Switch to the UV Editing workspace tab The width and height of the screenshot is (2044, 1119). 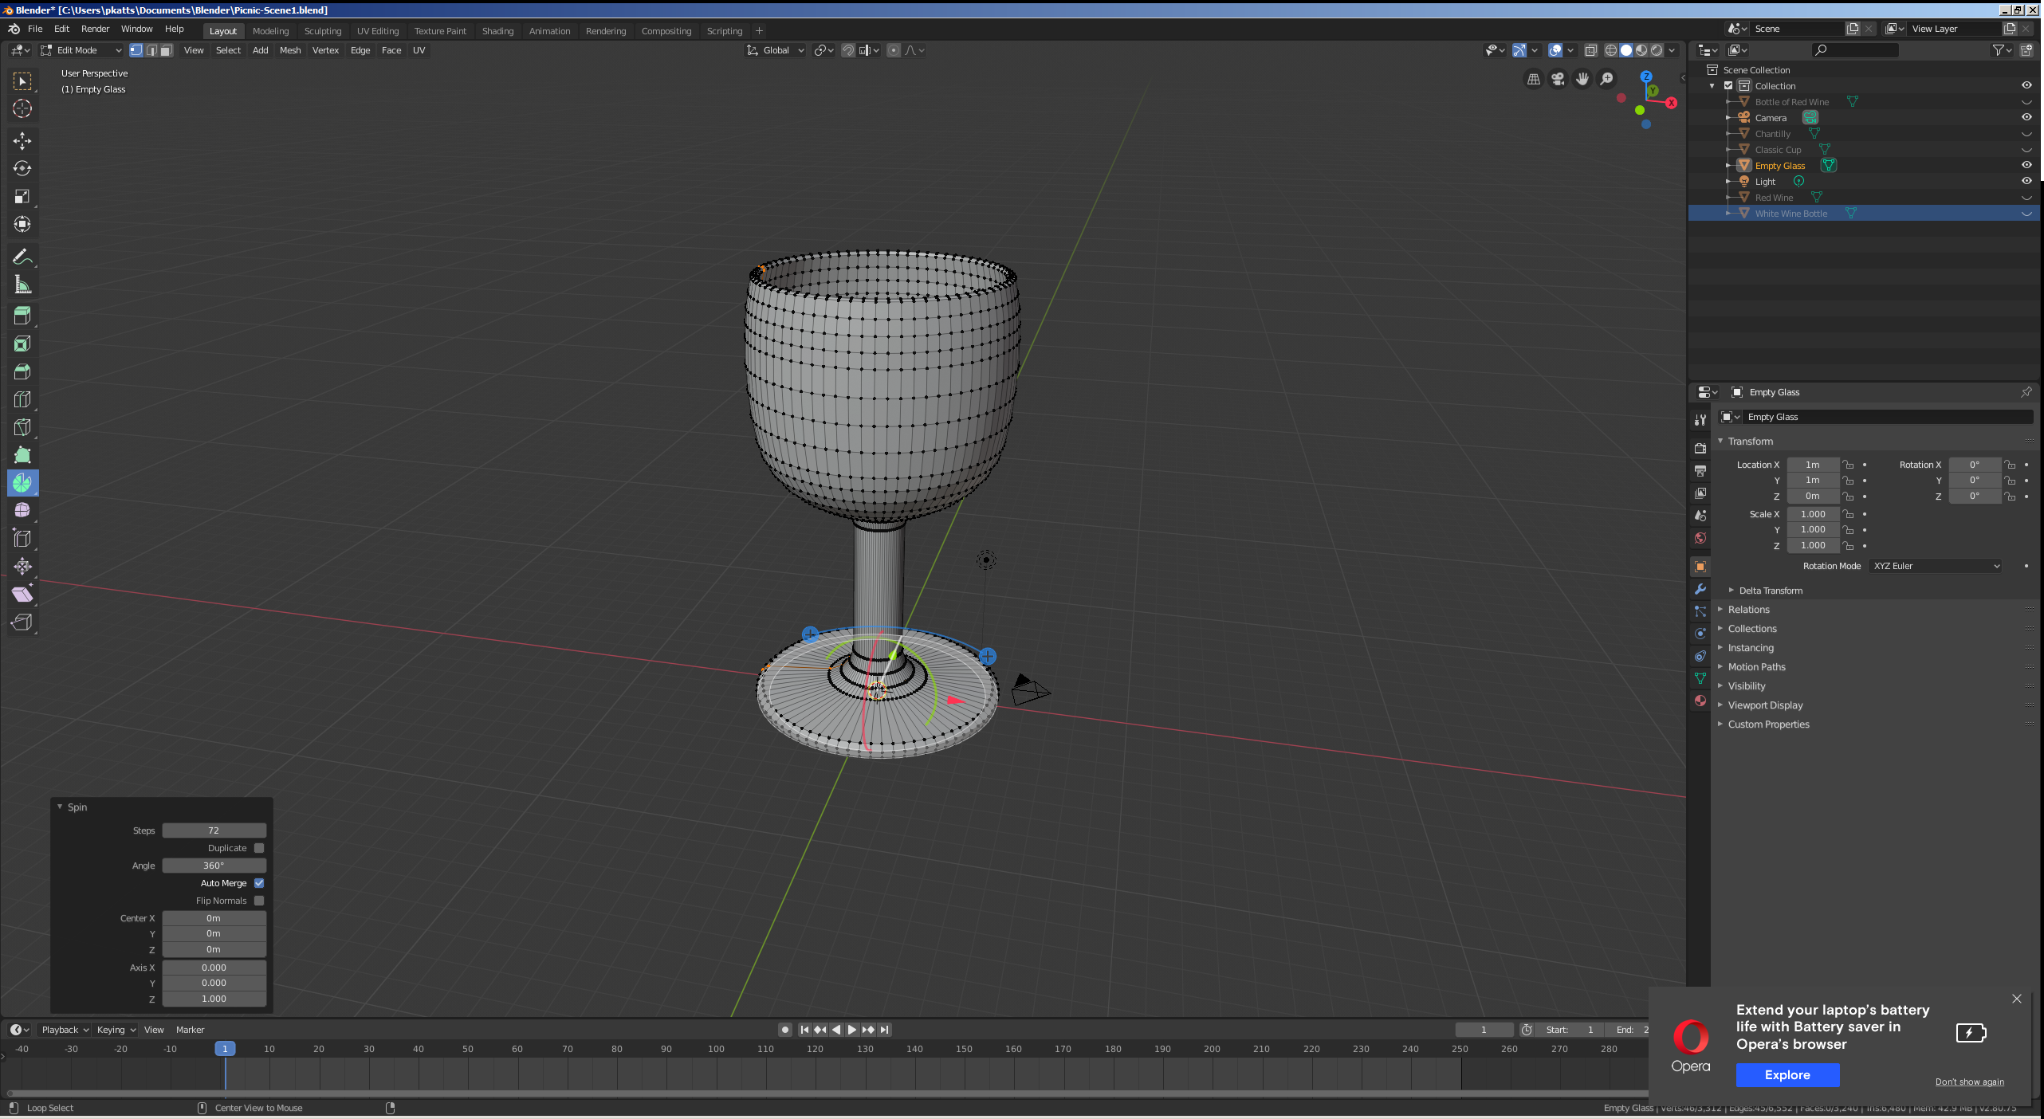point(378,31)
